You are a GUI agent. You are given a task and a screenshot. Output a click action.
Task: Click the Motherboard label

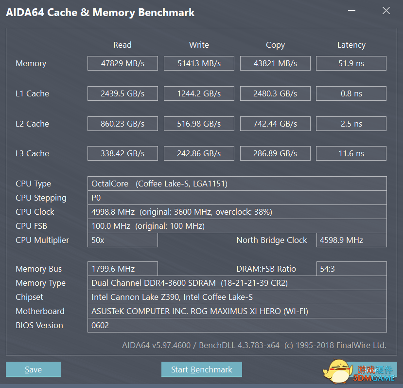click(x=40, y=311)
